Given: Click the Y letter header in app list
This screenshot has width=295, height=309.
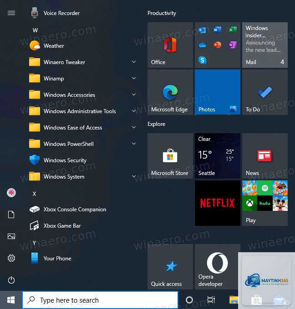Looking at the screenshot, I should click(x=34, y=243).
